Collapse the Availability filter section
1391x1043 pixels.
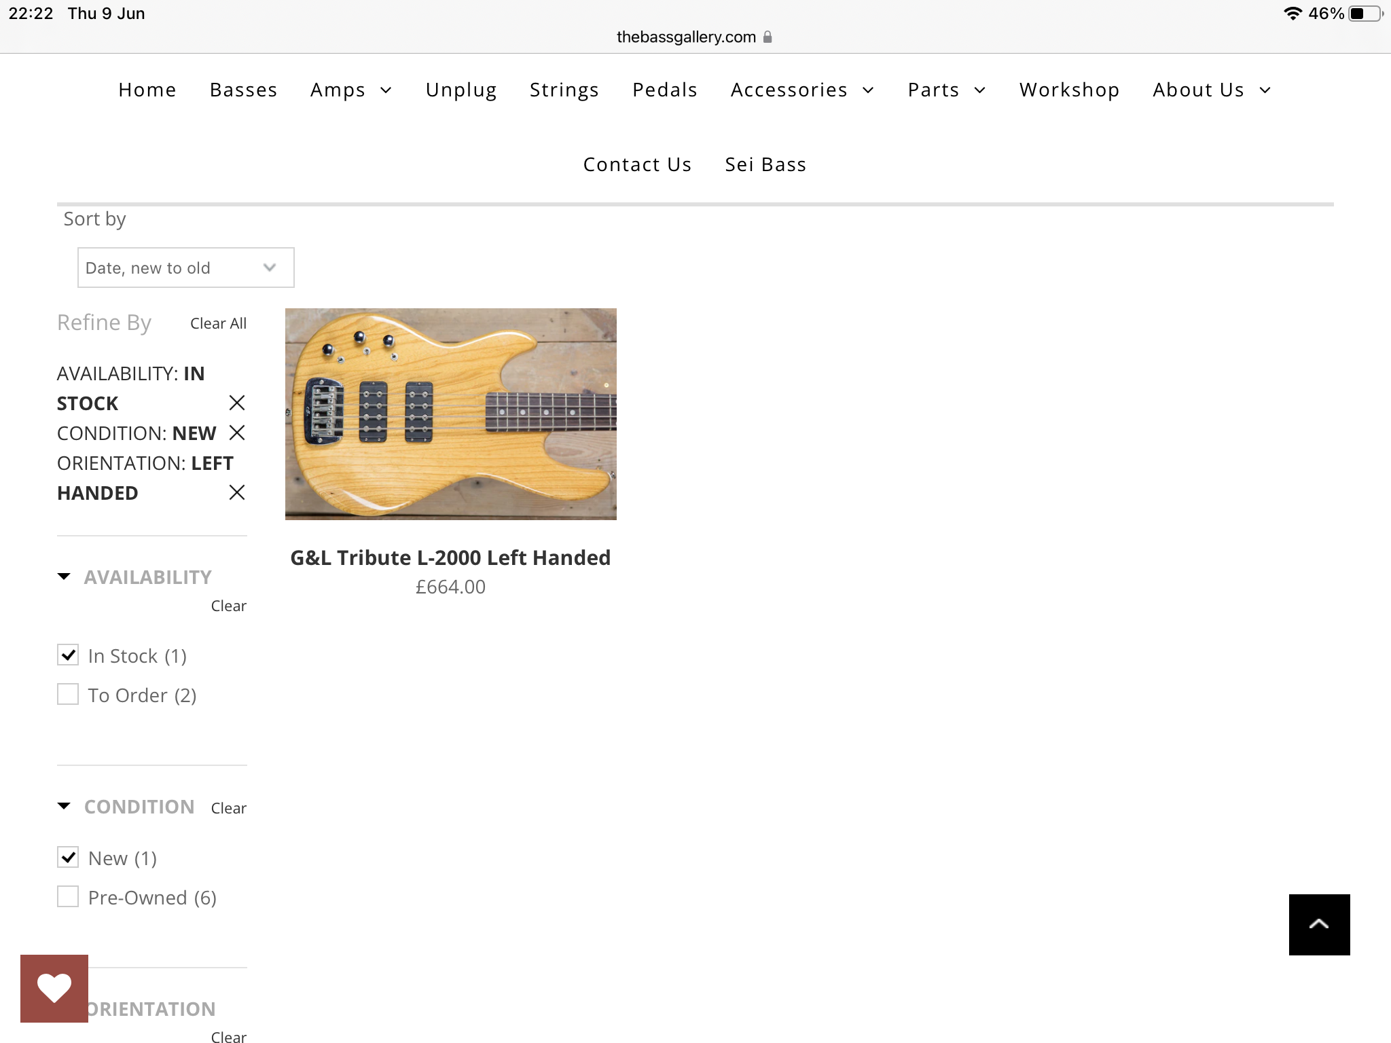click(64, 577)
